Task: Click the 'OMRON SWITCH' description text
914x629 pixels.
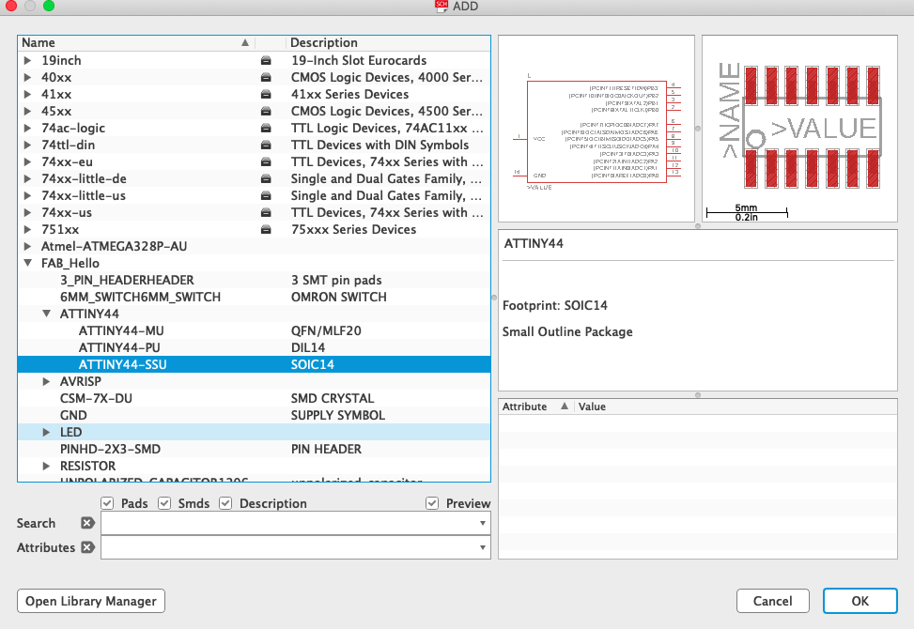Action: 339,297
